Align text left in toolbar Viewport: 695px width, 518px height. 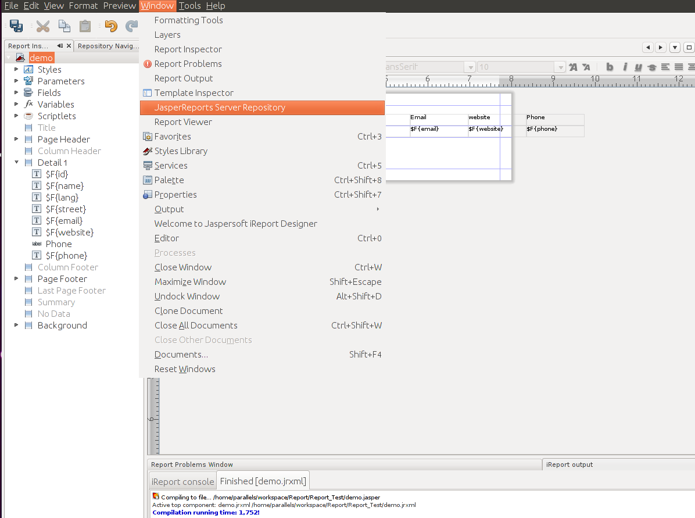(665, 67)
